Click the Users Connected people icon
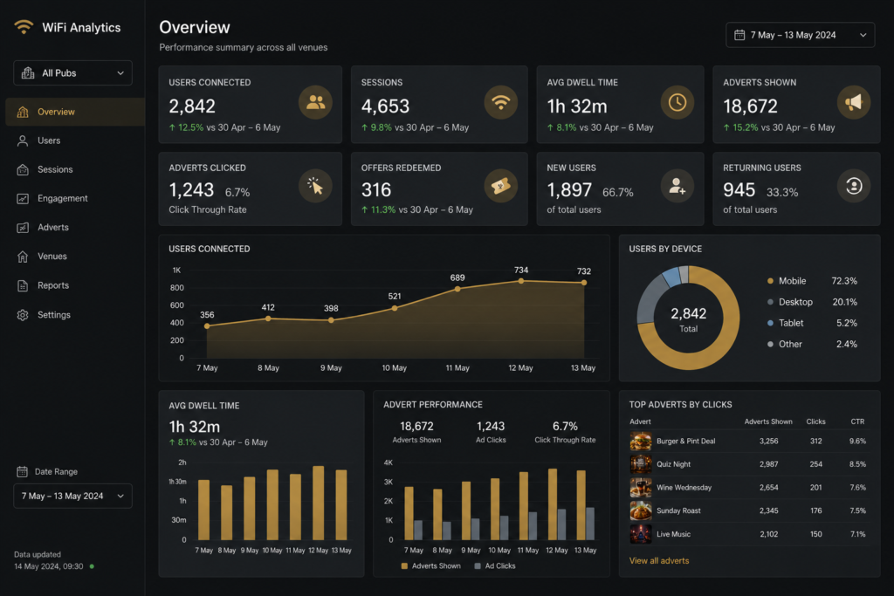Image resolution: width=894 pixels, height=596 pixels. click(315, 103)
